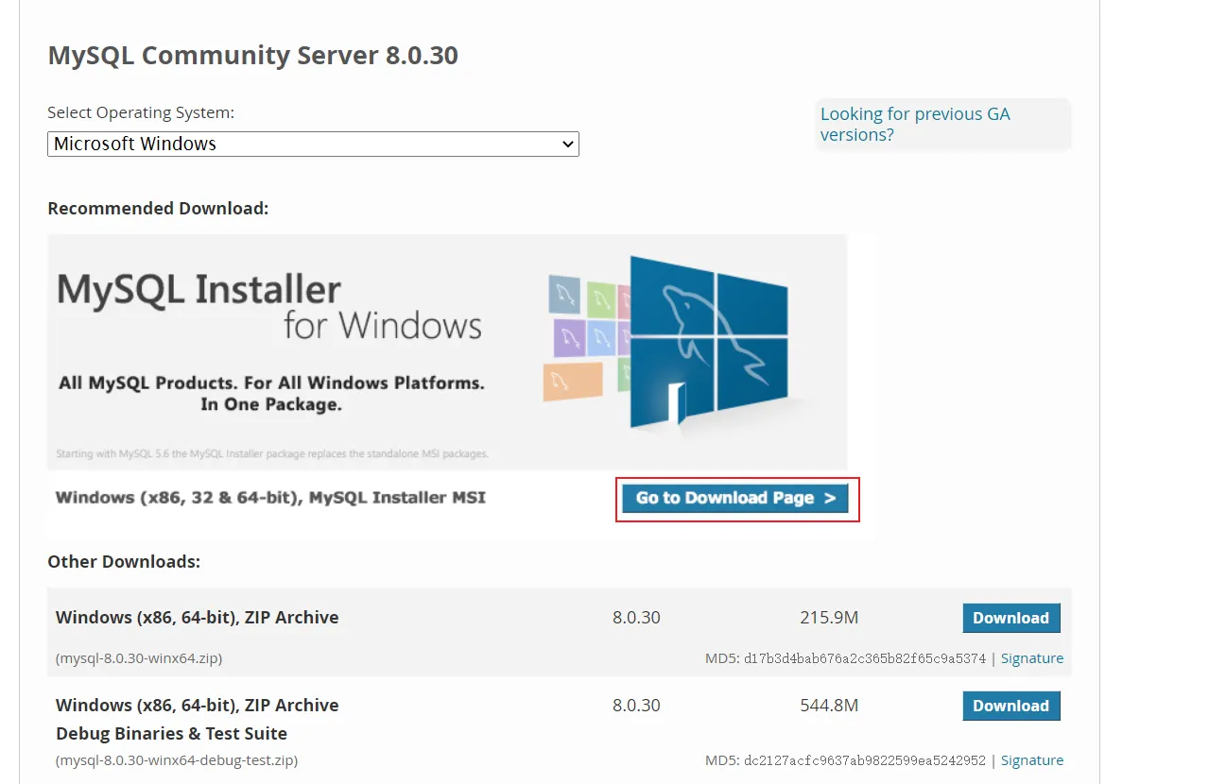Image resolution: width=1226 pixels, height=784 pixels.
Task: Click the 215.9M file size value
Action: tap(829, 618)
